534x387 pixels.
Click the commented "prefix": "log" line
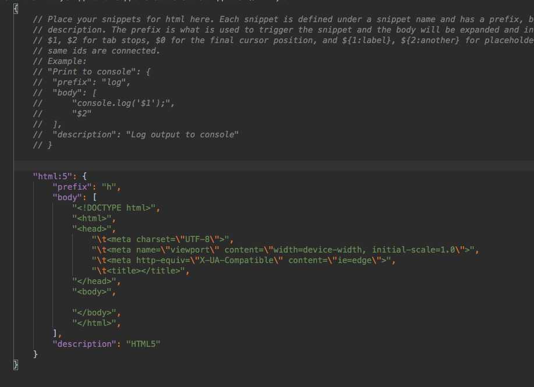pyautogui.click(x=82, y=83)
